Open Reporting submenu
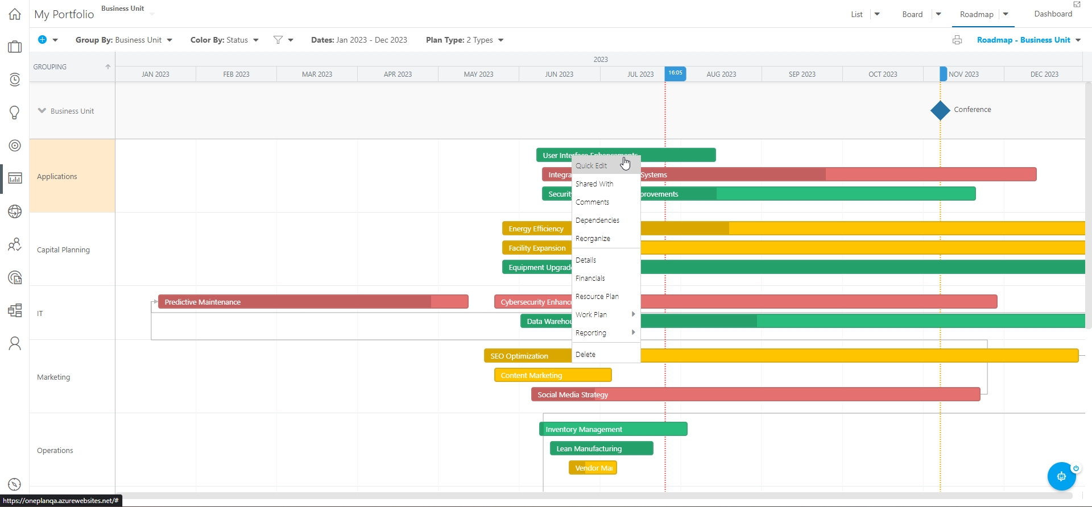 pyautogui.click(x=606, y=333)
